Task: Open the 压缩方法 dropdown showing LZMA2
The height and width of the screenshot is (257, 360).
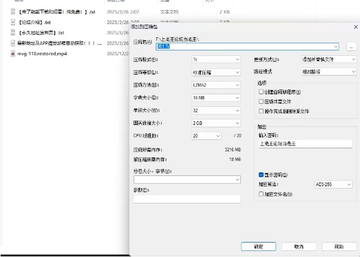Action: click(x=216, y=85)
